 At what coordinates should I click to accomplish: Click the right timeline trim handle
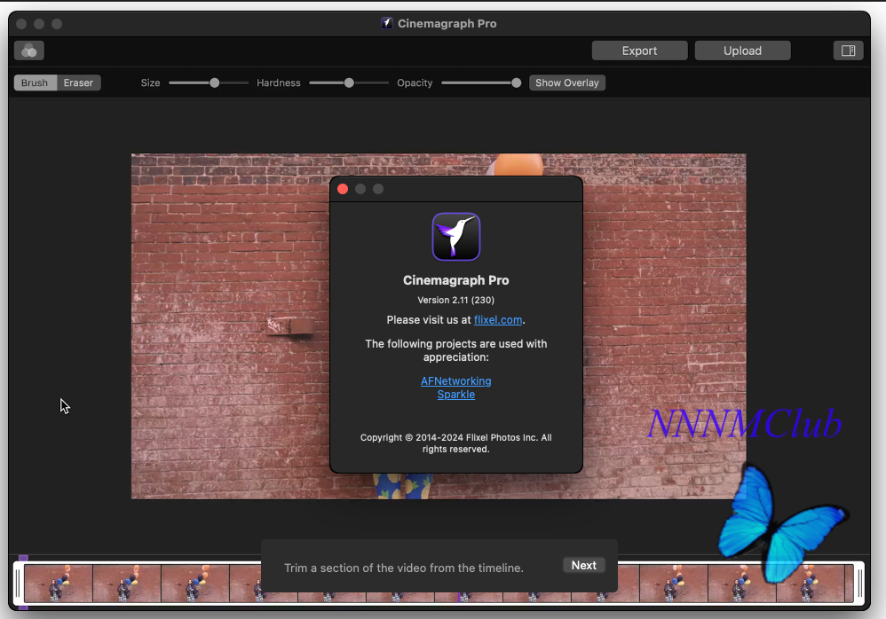859,584
